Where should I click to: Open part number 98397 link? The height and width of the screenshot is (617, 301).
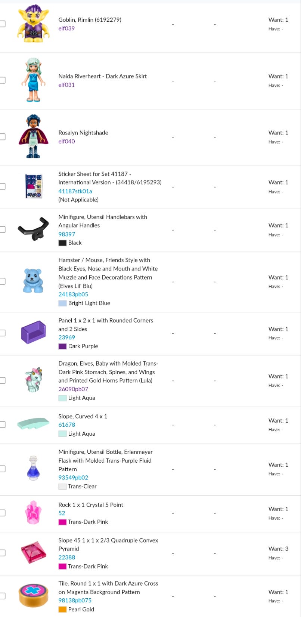[x=67, y=234]
